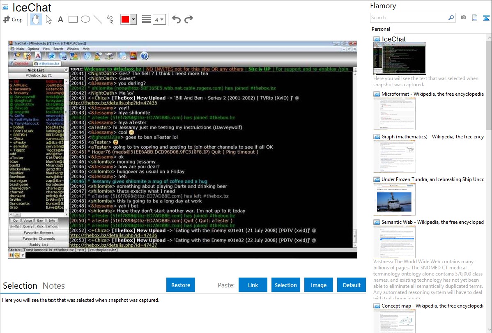492x333 pixels.
Task: Choose the text annotation tool
Action: coord(60,19)
